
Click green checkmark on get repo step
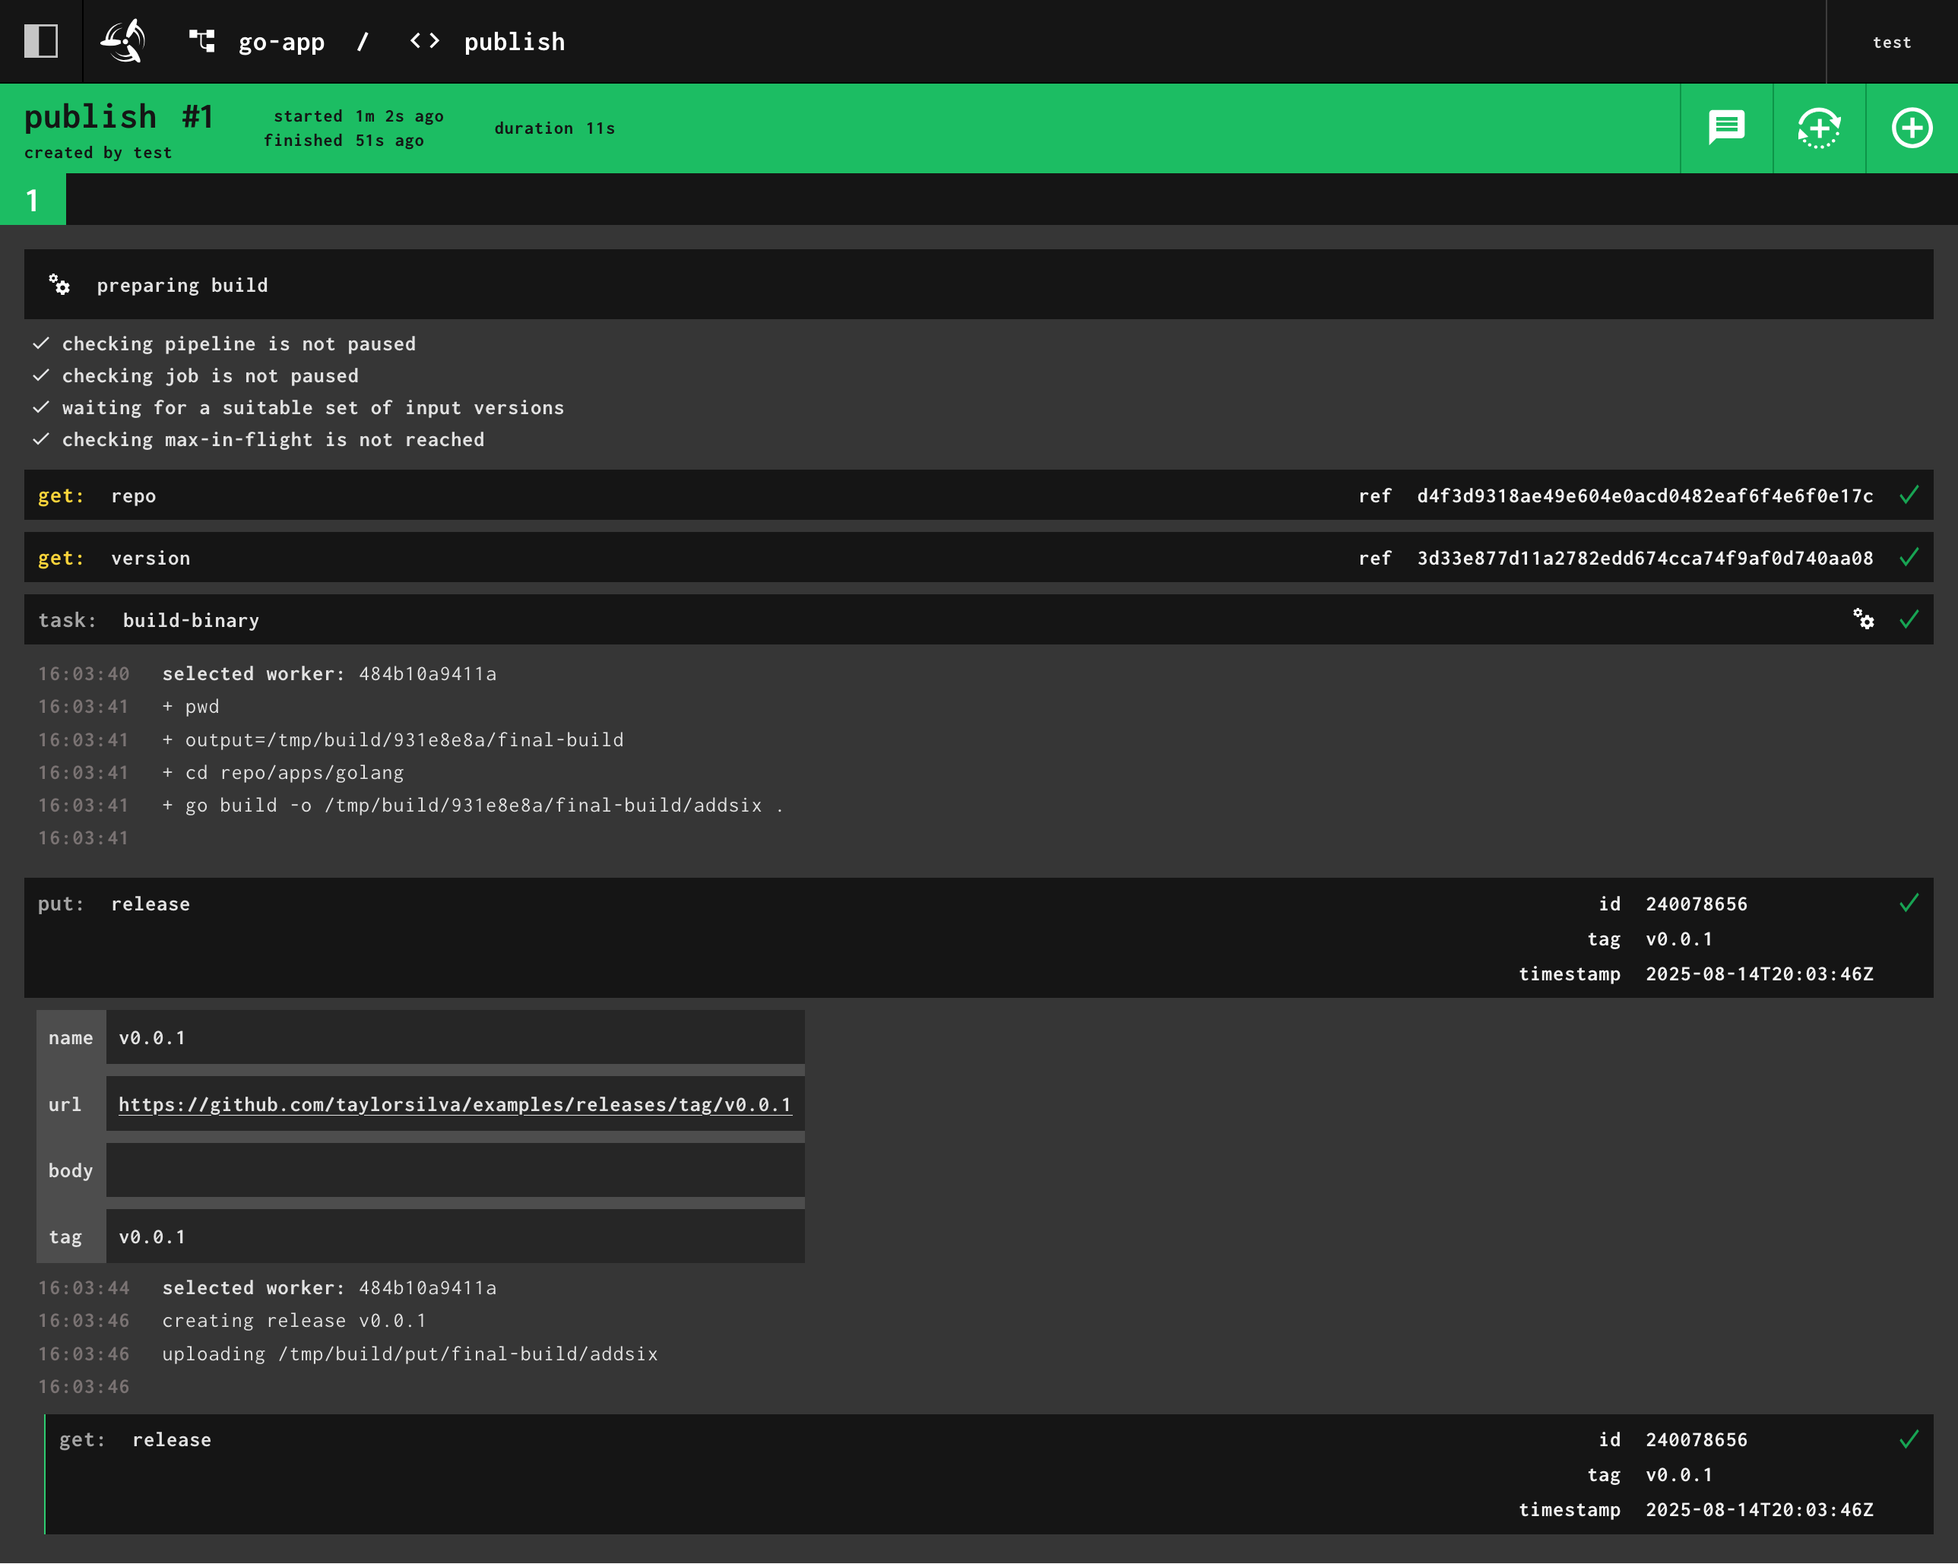tap(1908, 495)
